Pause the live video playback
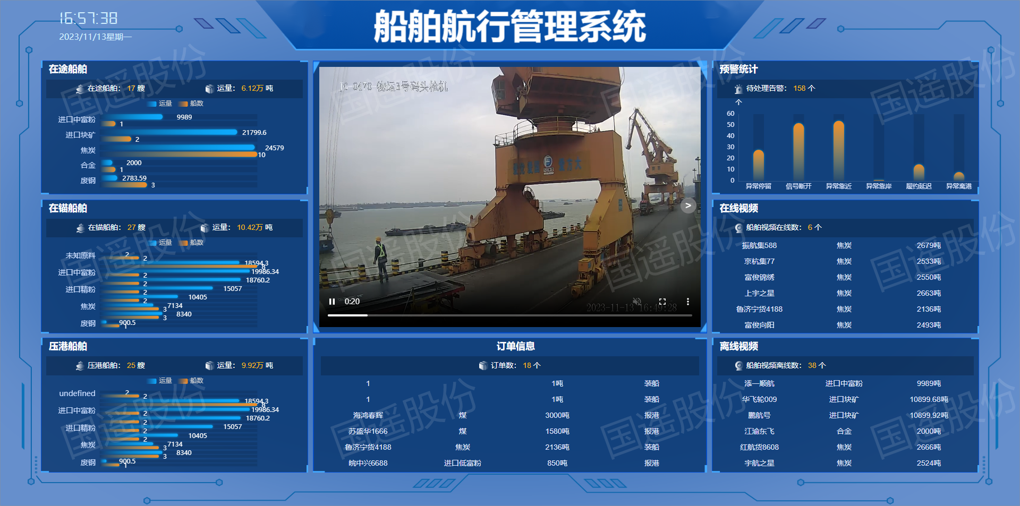The width and height of the screenshot is (1020, 506). point(331,301)
